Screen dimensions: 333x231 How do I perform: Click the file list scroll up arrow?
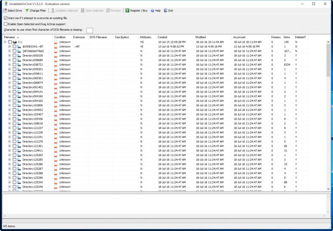pyautogui.click(x=328, y=42)
